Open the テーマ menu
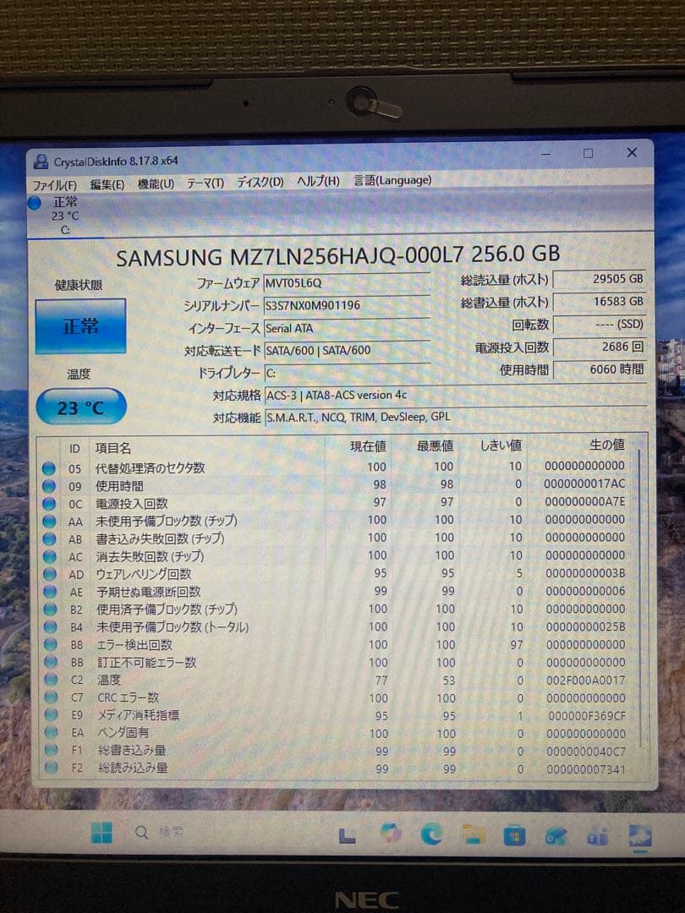 pos(205,181)
